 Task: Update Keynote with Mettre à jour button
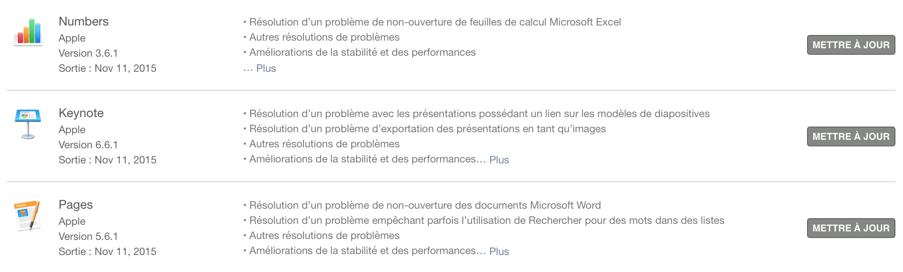(x=851, y=136)
